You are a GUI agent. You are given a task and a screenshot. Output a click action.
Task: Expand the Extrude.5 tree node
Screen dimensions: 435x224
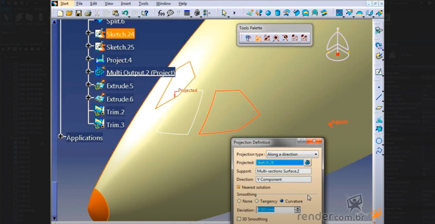click(88, 85)
